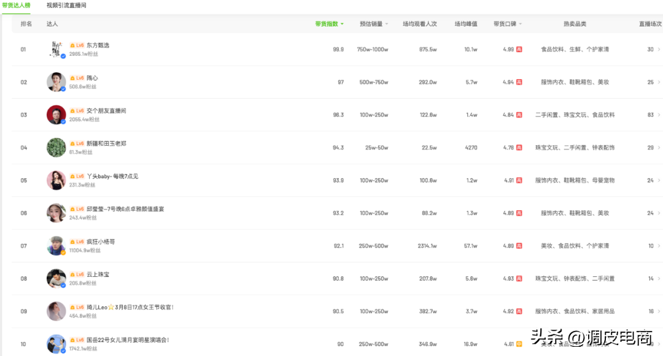Click the red 高 badge in 东方甄选 row
663x356 pixels.
point(519,50)
